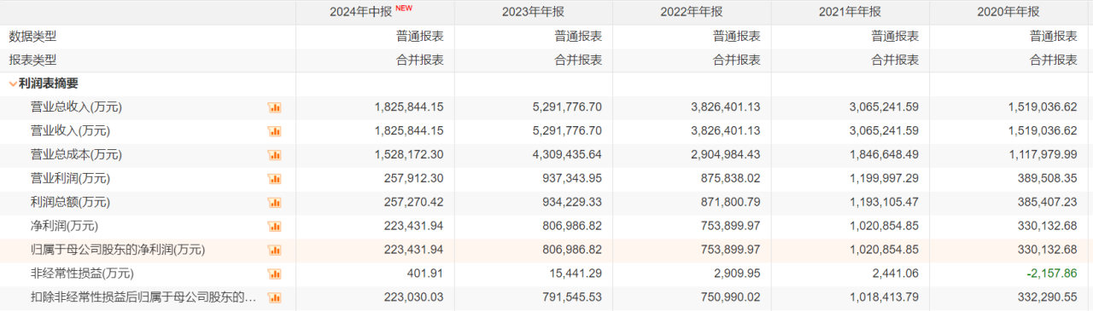This screenshot has width=1093, height=311.
Task: Click the 数据类型 row label
Action: [x=32, y=36]
